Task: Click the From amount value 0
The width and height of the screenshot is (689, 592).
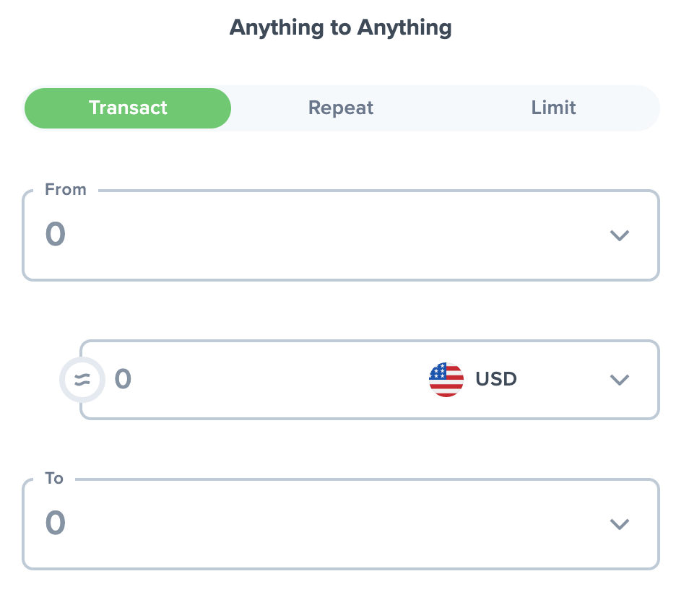Action: (56, 235)
